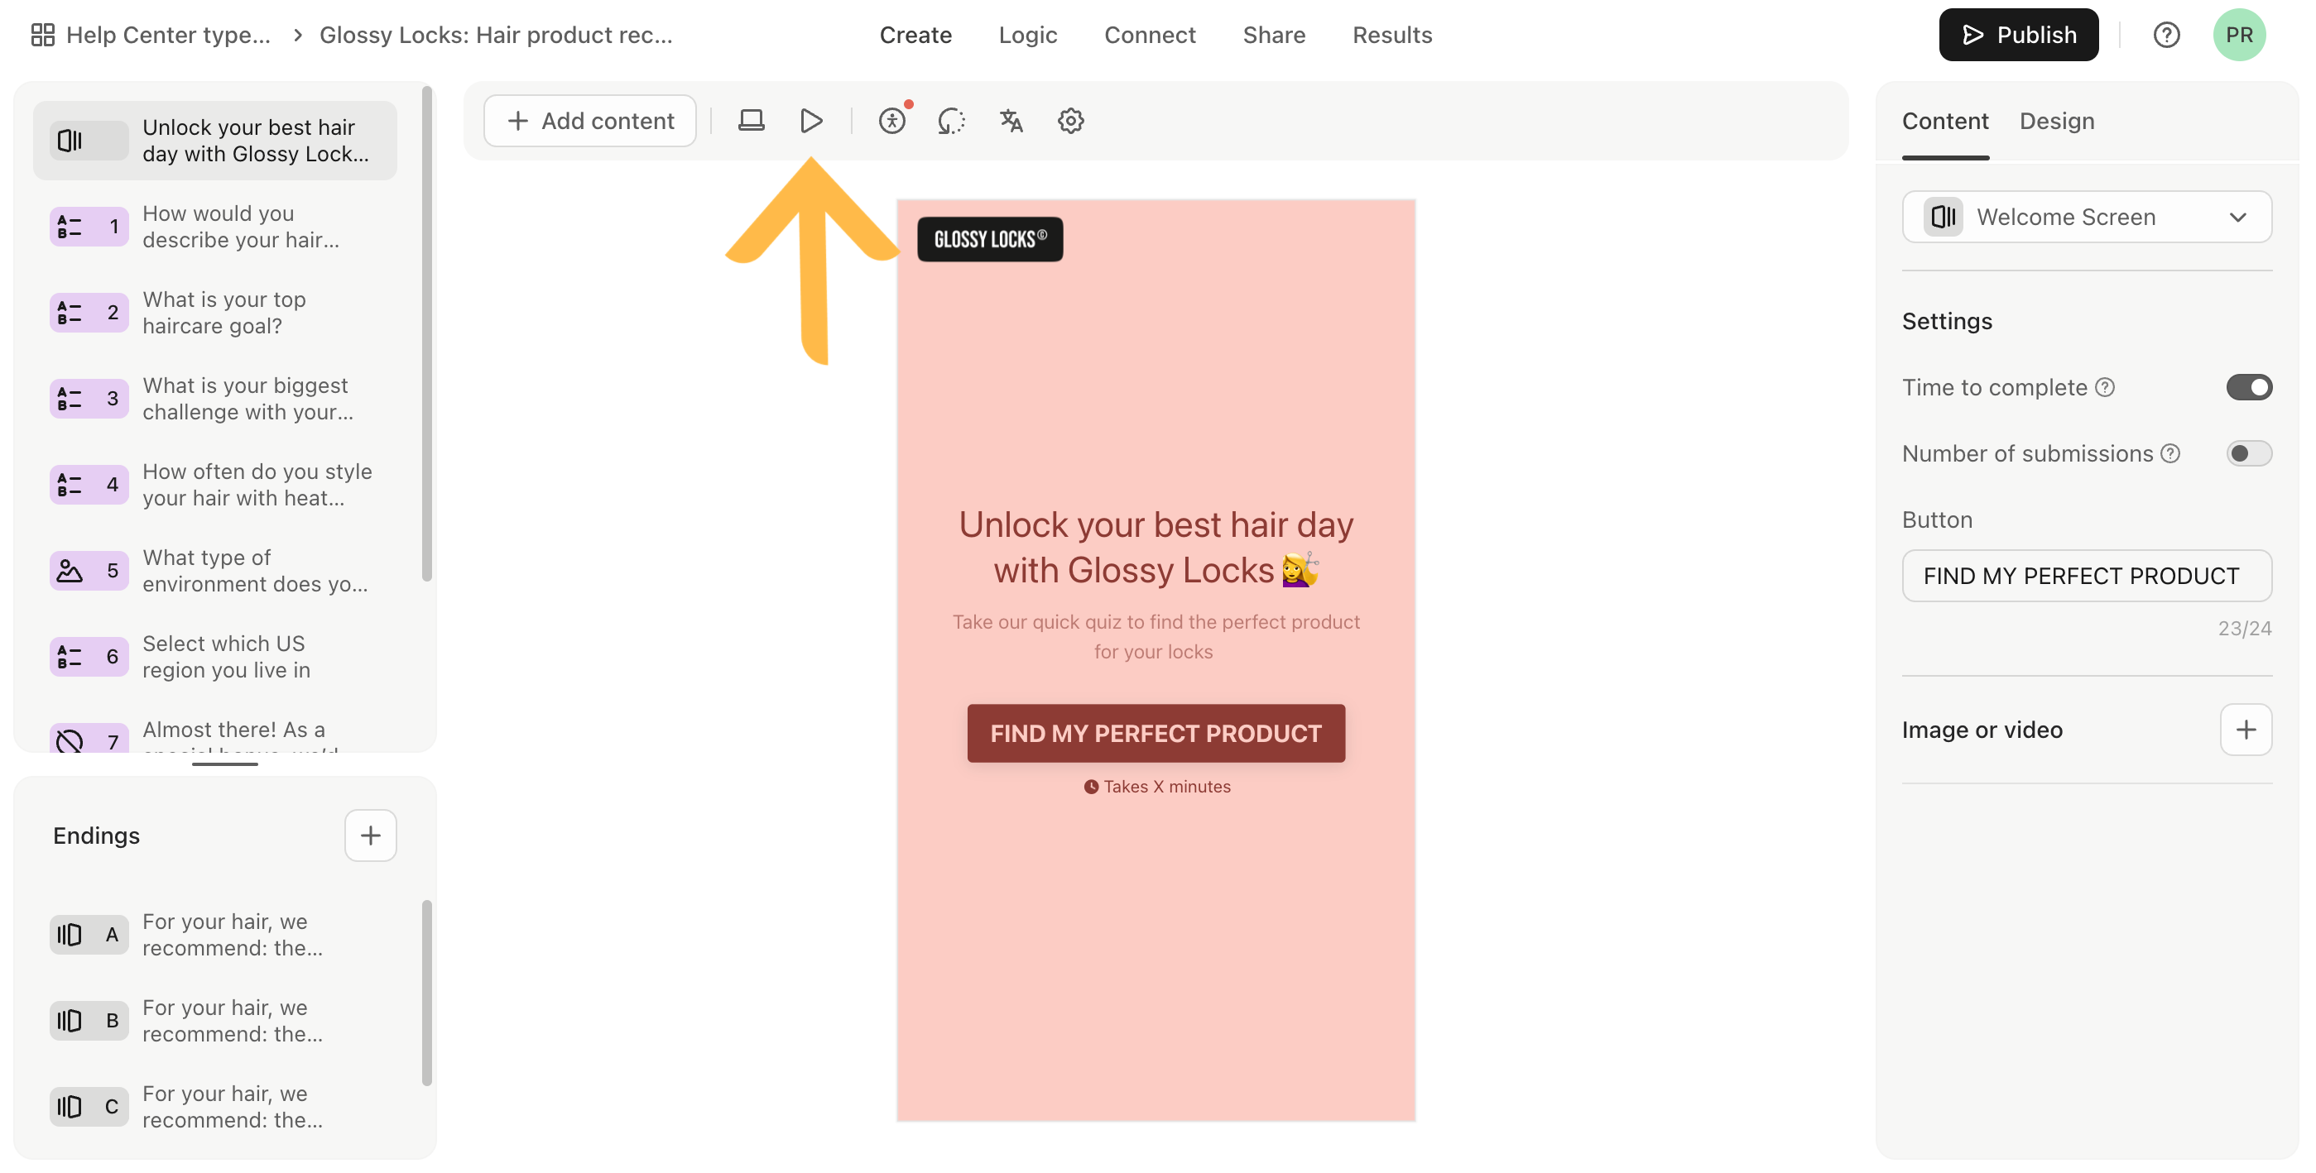Screen dimensions: 2316x1173
Task: Select question 3 multiple choice icon
Action: [89, 399]
